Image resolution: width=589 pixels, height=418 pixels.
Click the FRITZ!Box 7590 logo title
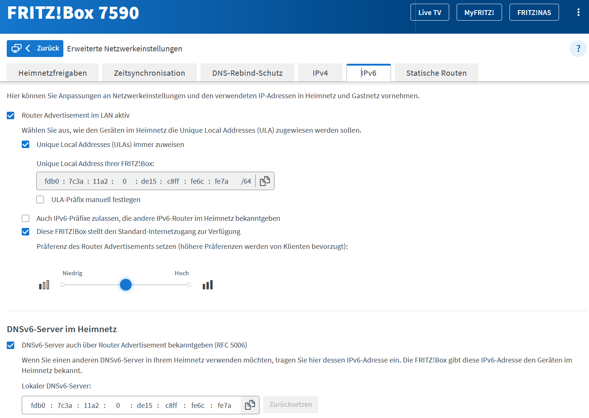73,13
